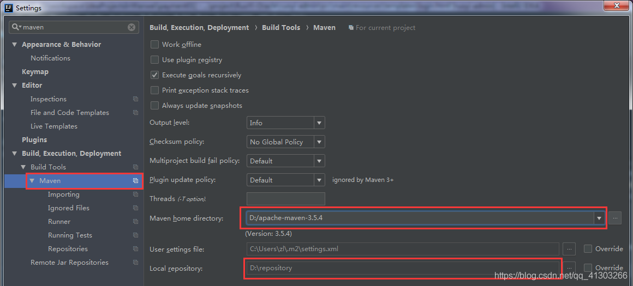Open Keymap settings
This screenshot has width=633, height=286.
coord(35,72)
